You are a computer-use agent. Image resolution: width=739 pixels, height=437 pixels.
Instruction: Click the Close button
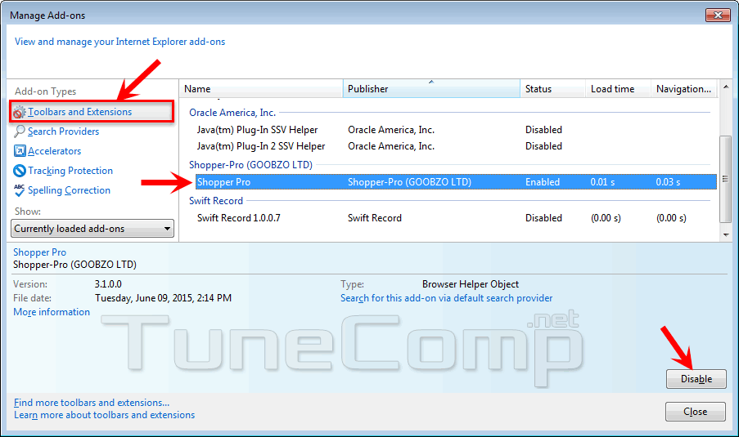695,412
